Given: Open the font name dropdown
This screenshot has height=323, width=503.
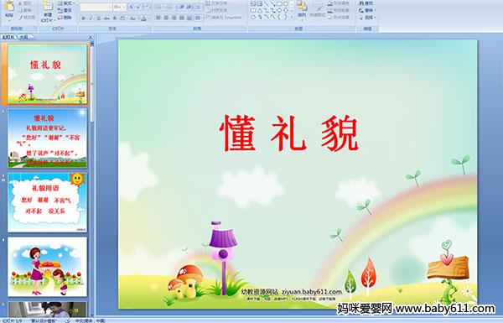Looking at the screenshot, I should point(96,7).
